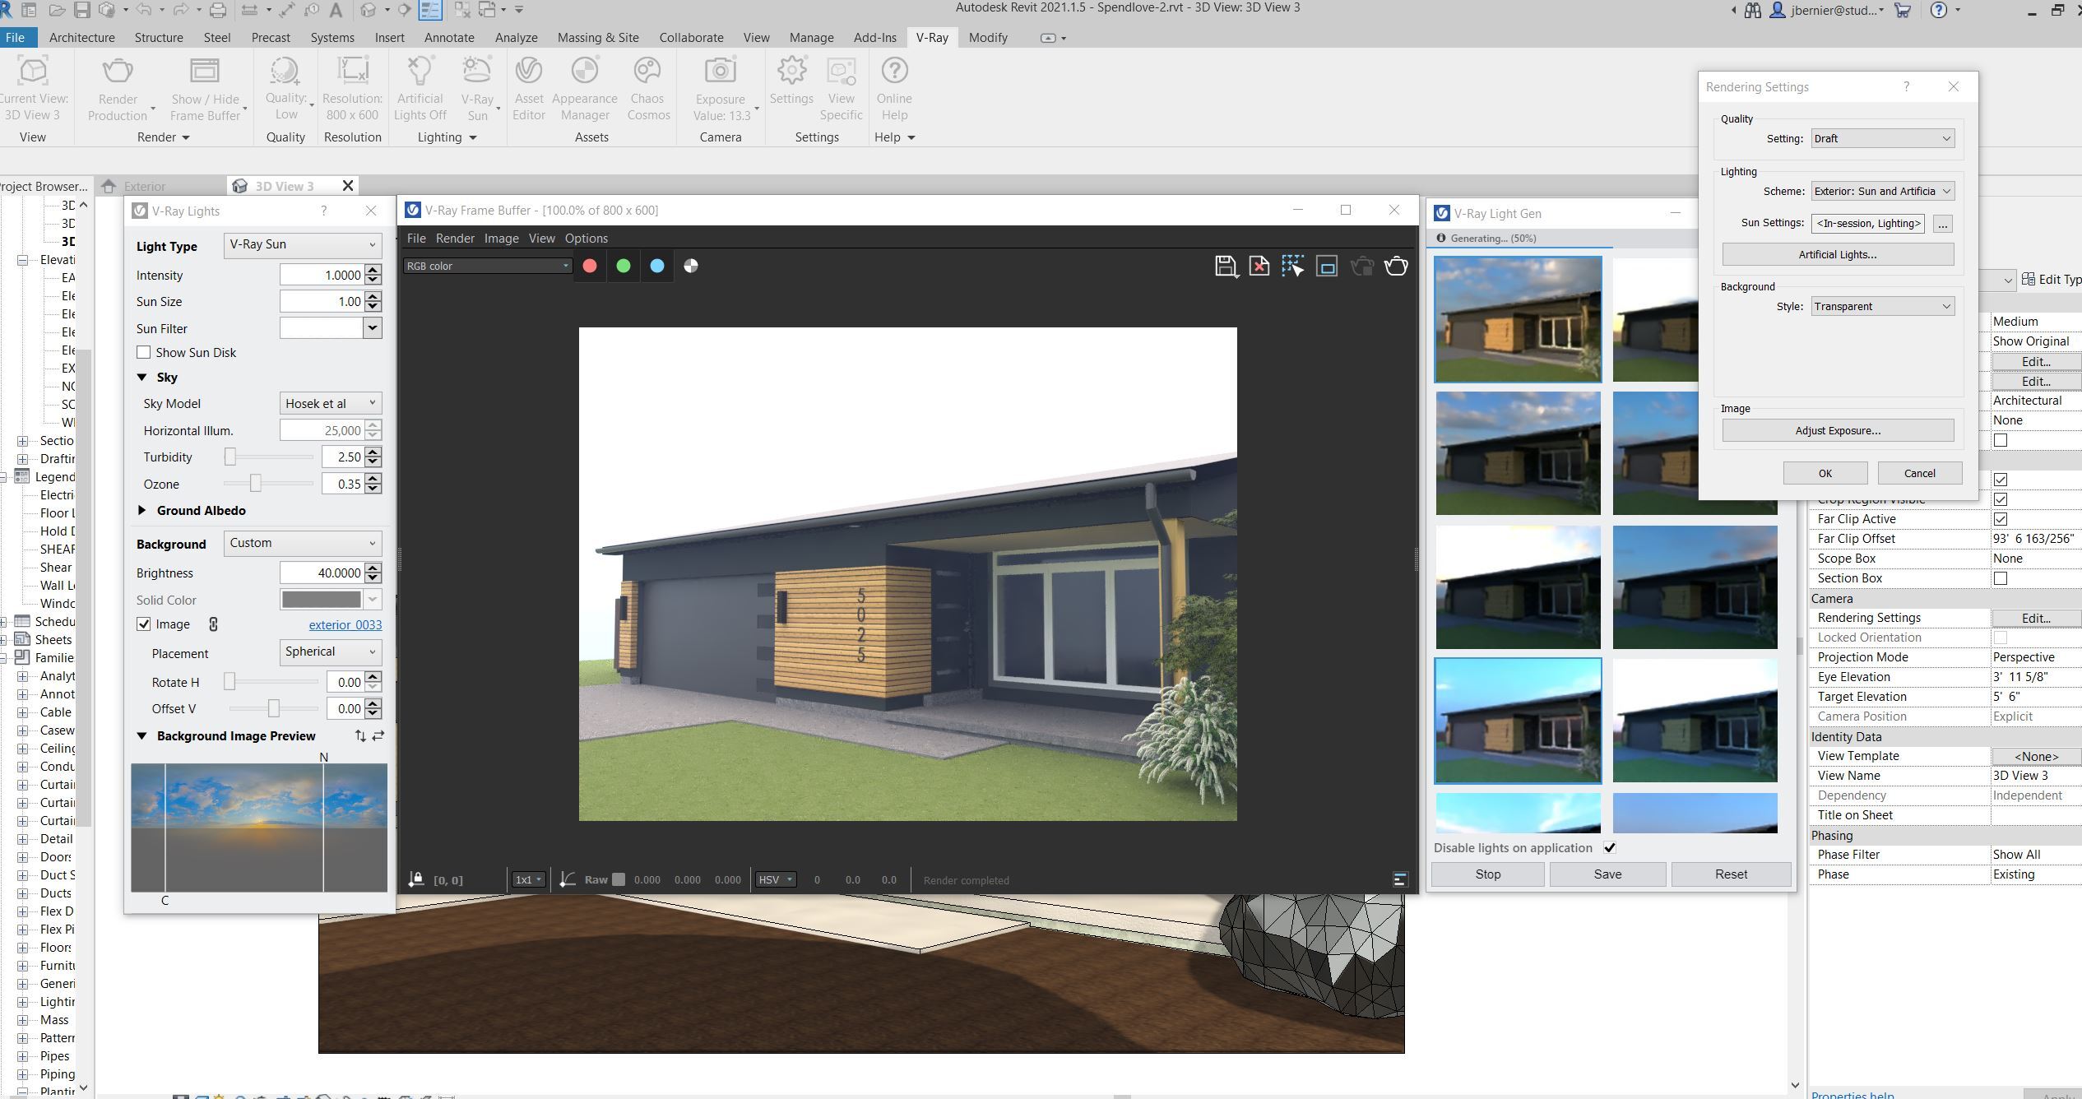Open Image menu in Frame Buffer
The width and height of the screenshot is (2082, 1099).
(x=501, y=238)
